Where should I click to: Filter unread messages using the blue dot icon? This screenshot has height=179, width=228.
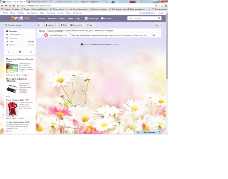tap(9, 52)
